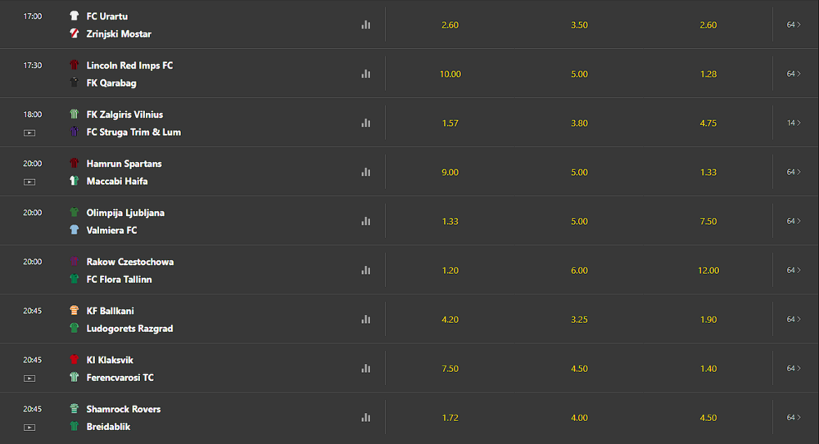Image resolution: width=819 pixels, height=444 pixels.
Task: Select away odds 12.00 for FC Flora Tallinn
Action: click(708, 271)
